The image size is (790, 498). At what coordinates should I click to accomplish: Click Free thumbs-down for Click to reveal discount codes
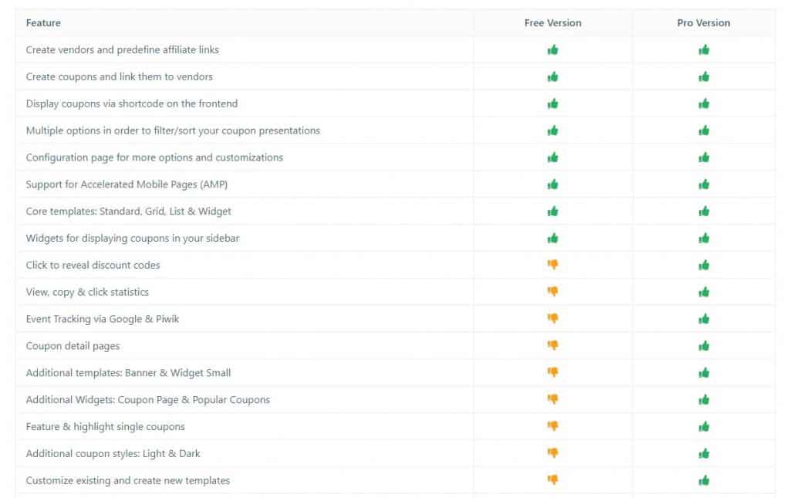552,265
